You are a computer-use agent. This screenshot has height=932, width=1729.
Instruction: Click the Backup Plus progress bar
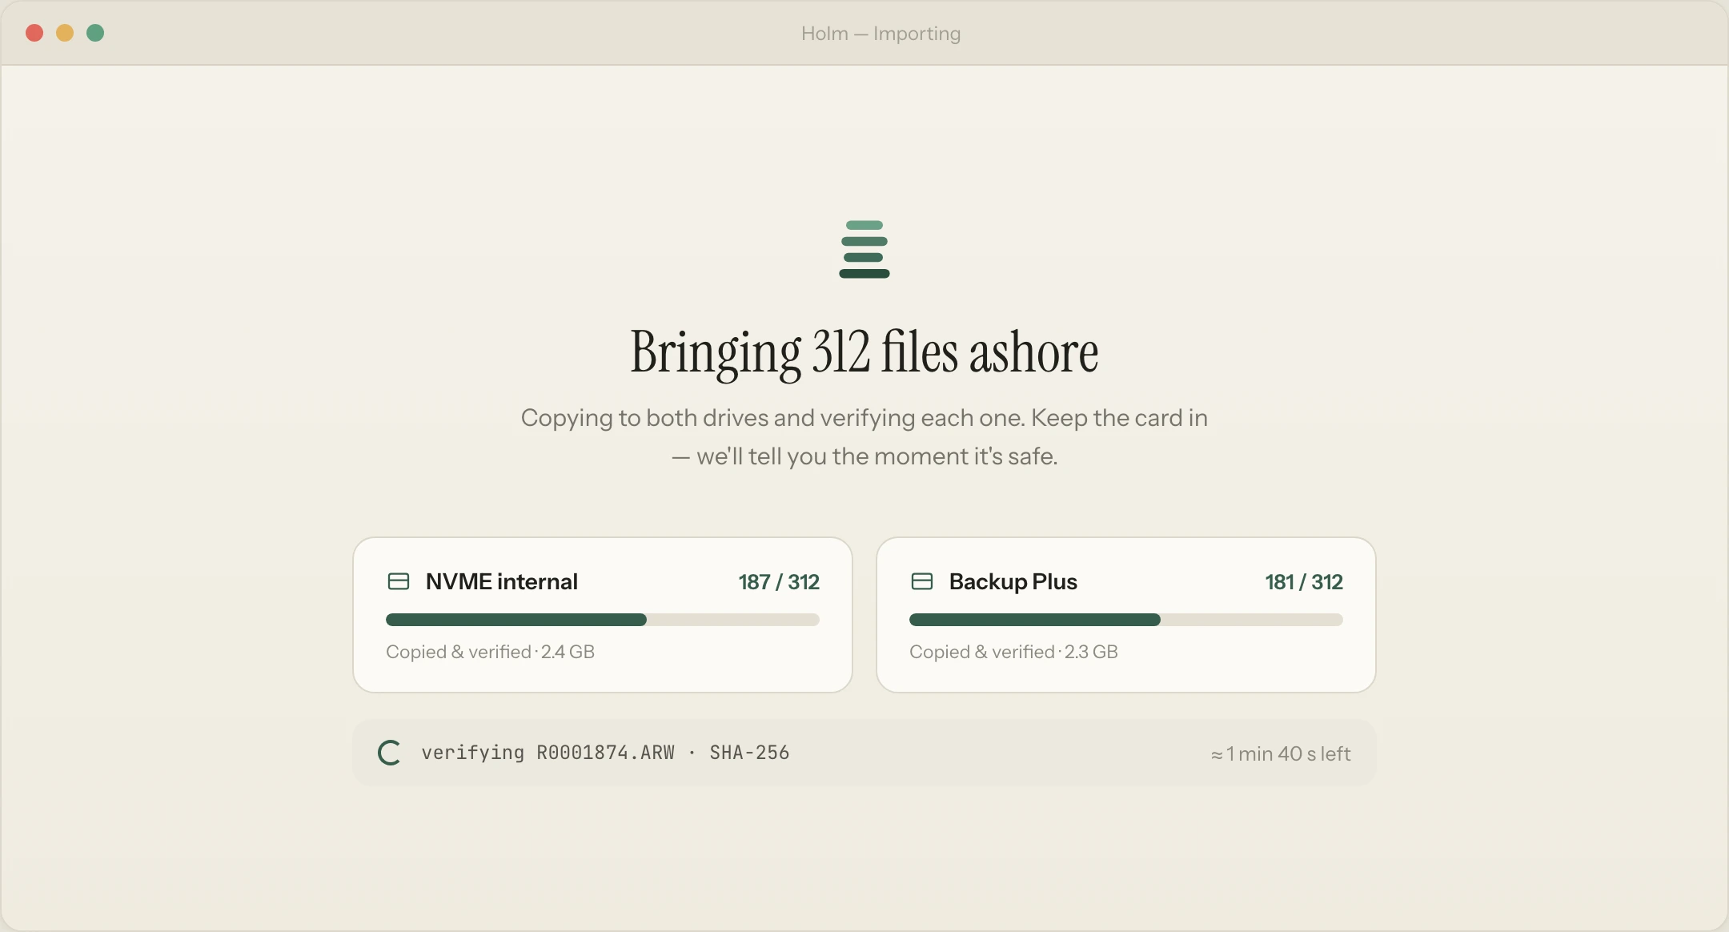1126,620
